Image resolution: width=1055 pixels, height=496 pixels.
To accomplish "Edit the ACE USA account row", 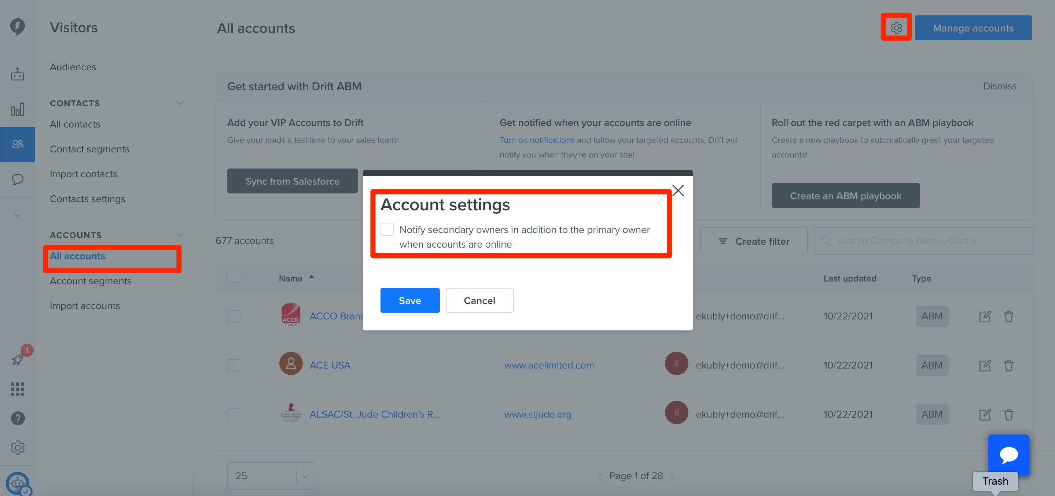I will click(x=985, y=366).
